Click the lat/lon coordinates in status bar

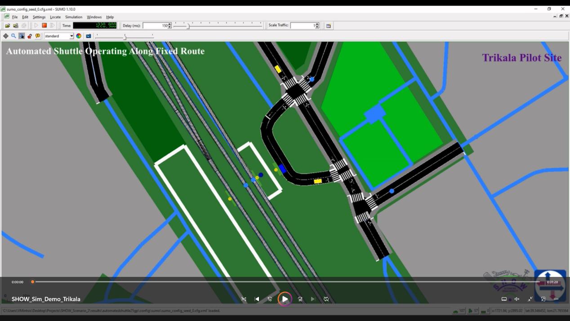(547, 311)
